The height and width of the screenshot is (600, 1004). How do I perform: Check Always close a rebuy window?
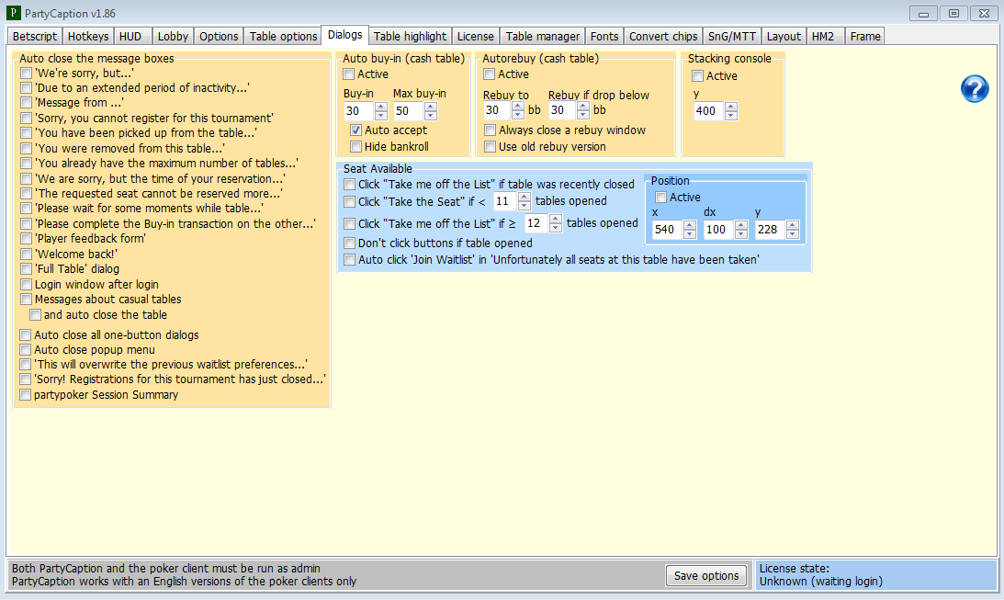pos(490,130)
